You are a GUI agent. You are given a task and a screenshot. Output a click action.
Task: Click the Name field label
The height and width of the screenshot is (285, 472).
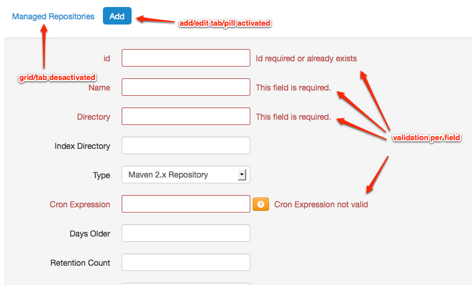[x=99, y=88]
